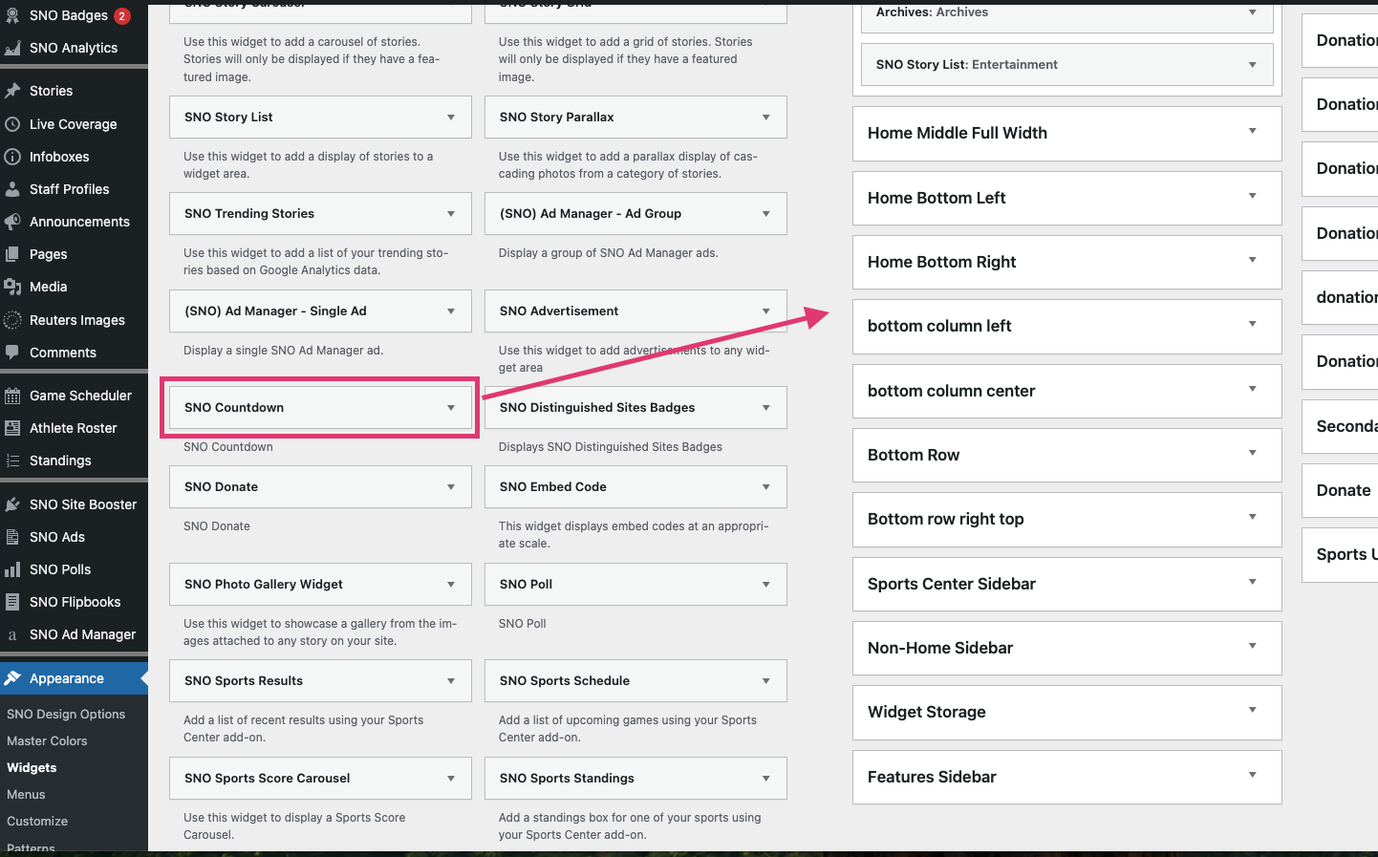Screen dimensions: 1378x857
Task: Expand the SNO Trending Stories widget arrow
Action: 451,214
